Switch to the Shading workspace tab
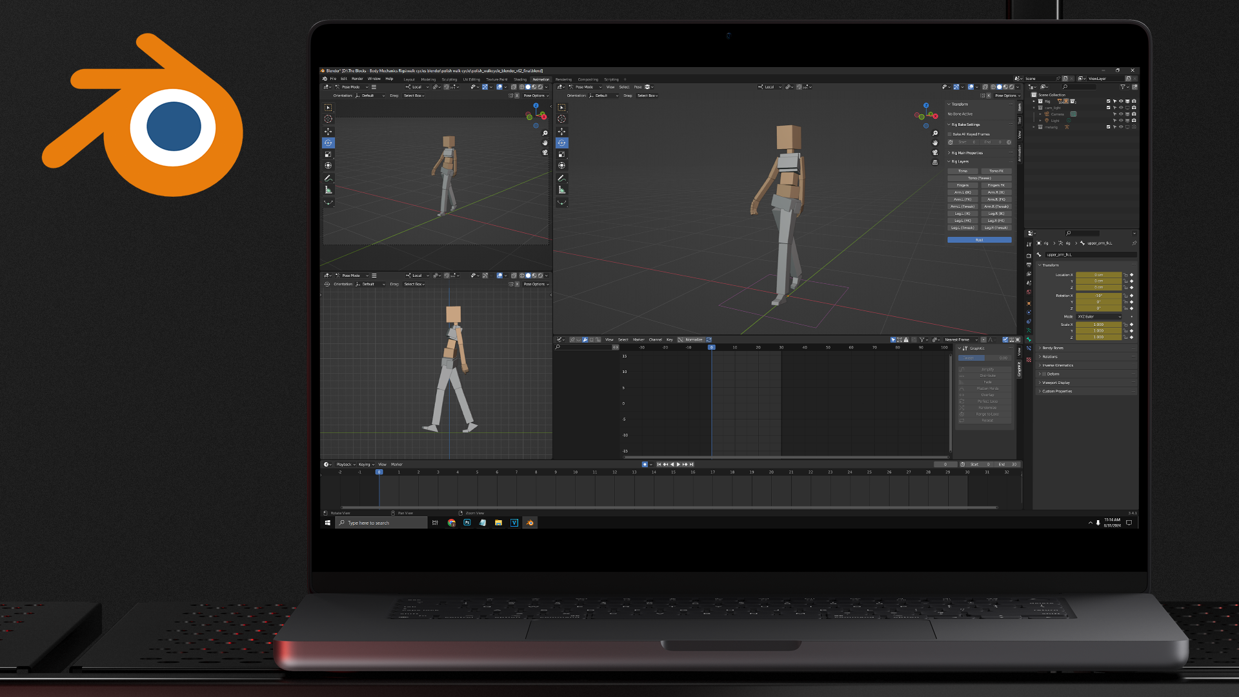The width and height of the screenshot is (1239, 697). click(520, 79)
